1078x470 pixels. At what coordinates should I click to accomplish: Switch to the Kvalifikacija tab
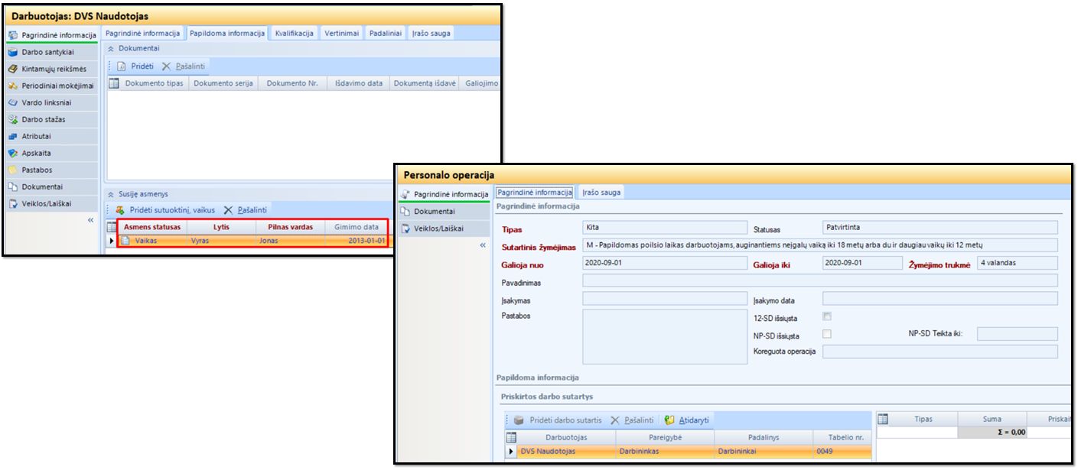tap(294, 33)
